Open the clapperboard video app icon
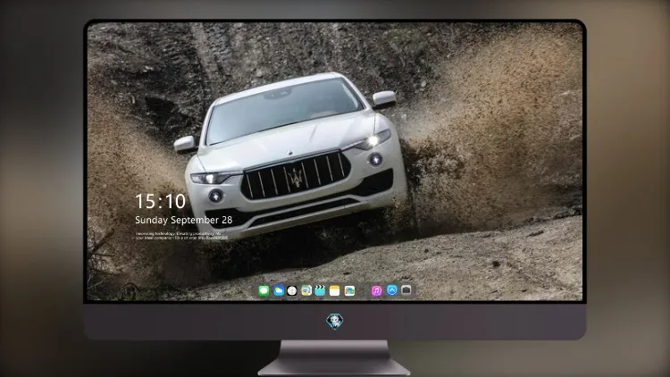 coord(320,291)
